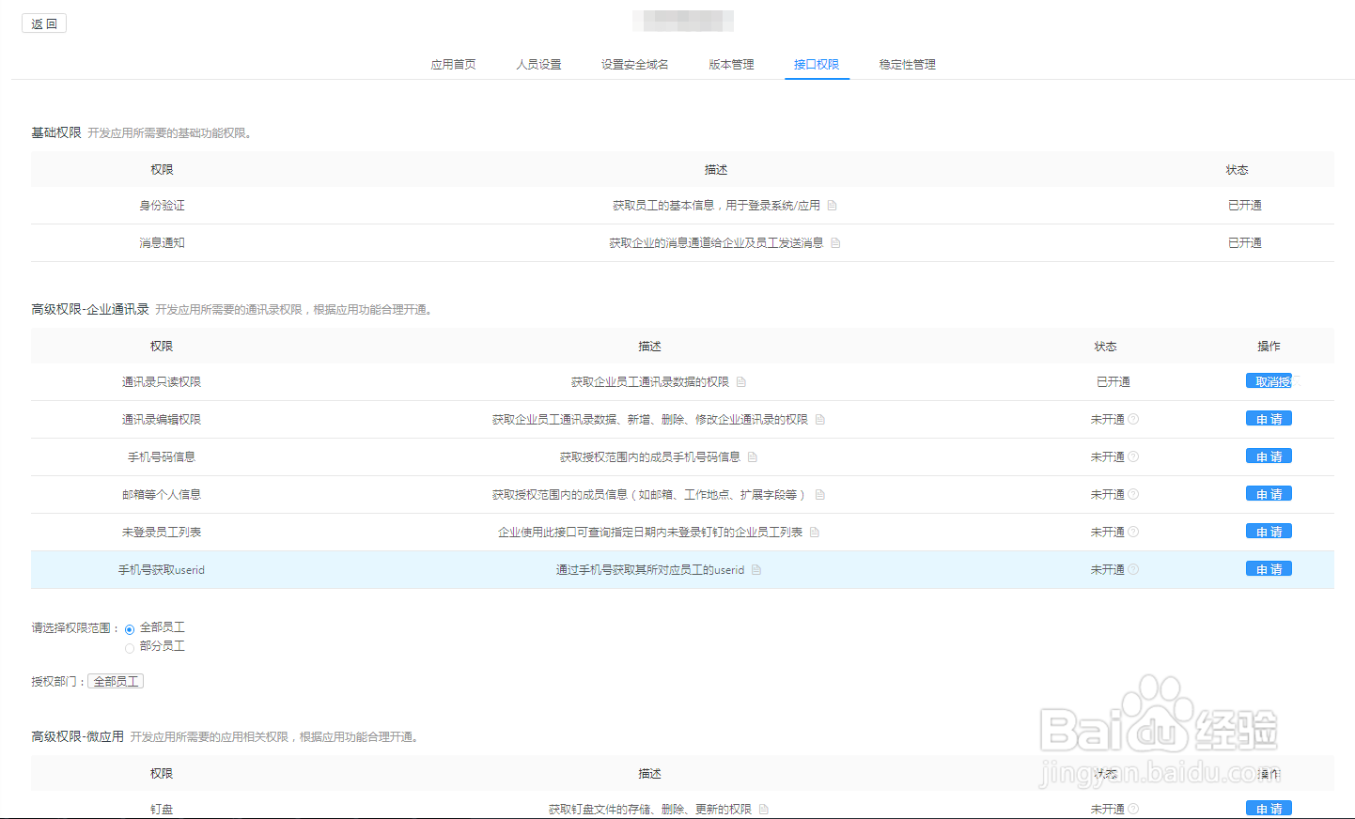Click 已开通 status of 消息通知
Viewport: 1355px width, 819px height.
1245,243
